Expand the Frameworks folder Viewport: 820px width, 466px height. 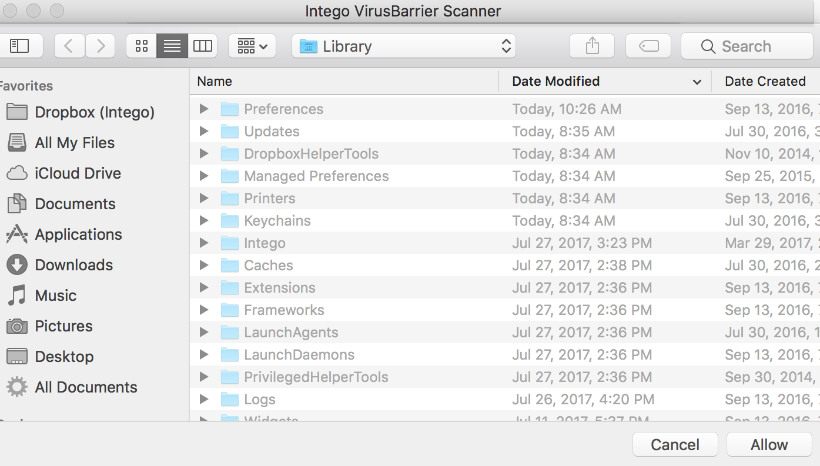click(204, 310)
